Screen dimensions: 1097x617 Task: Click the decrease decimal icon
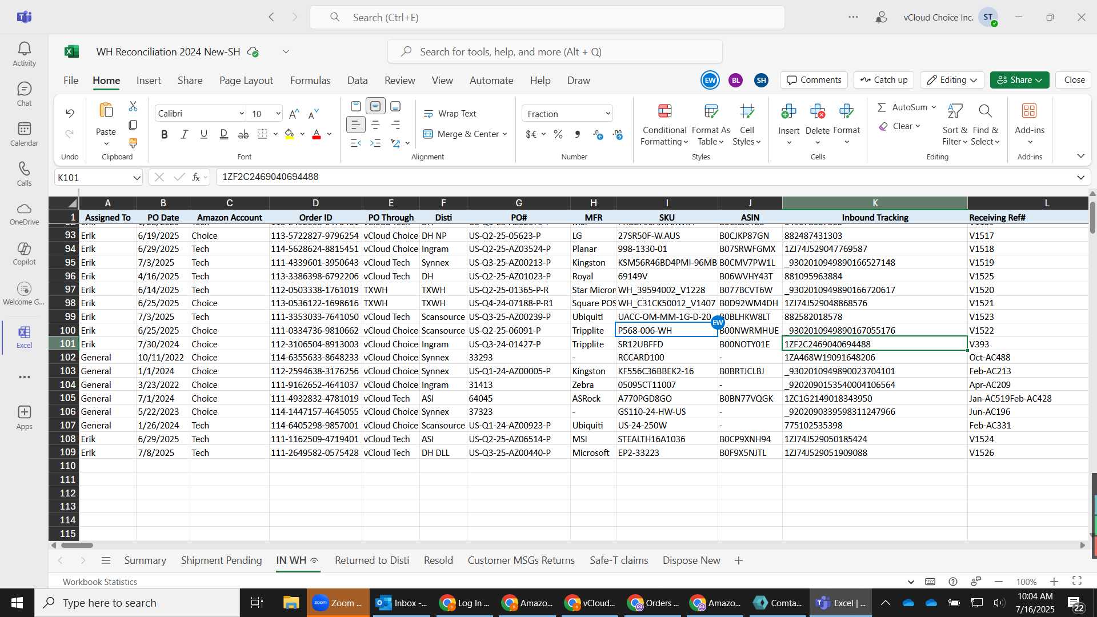click(618, 134)
